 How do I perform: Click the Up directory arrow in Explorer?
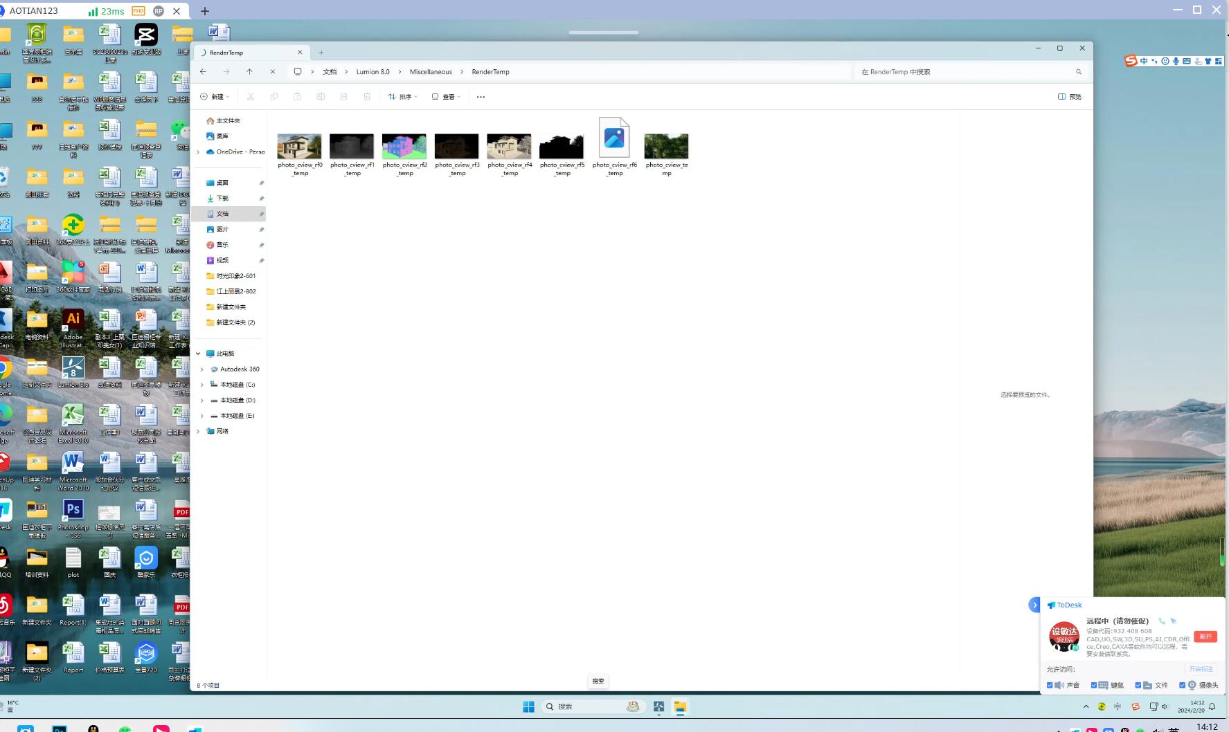249,72
